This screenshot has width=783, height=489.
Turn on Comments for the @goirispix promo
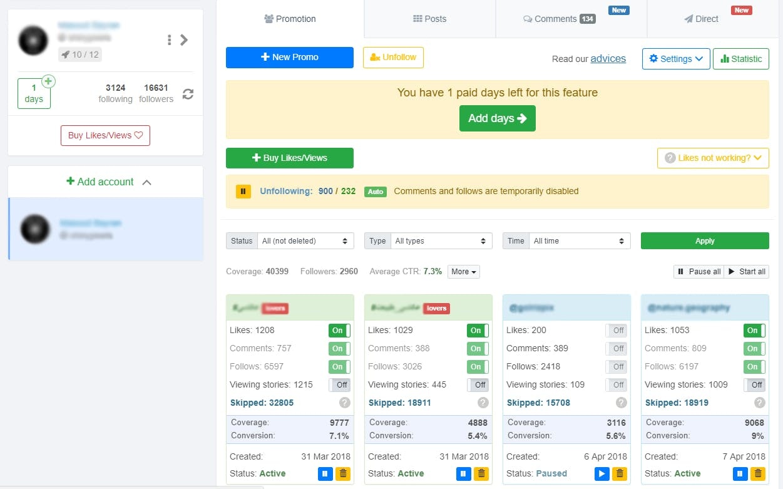617,348
